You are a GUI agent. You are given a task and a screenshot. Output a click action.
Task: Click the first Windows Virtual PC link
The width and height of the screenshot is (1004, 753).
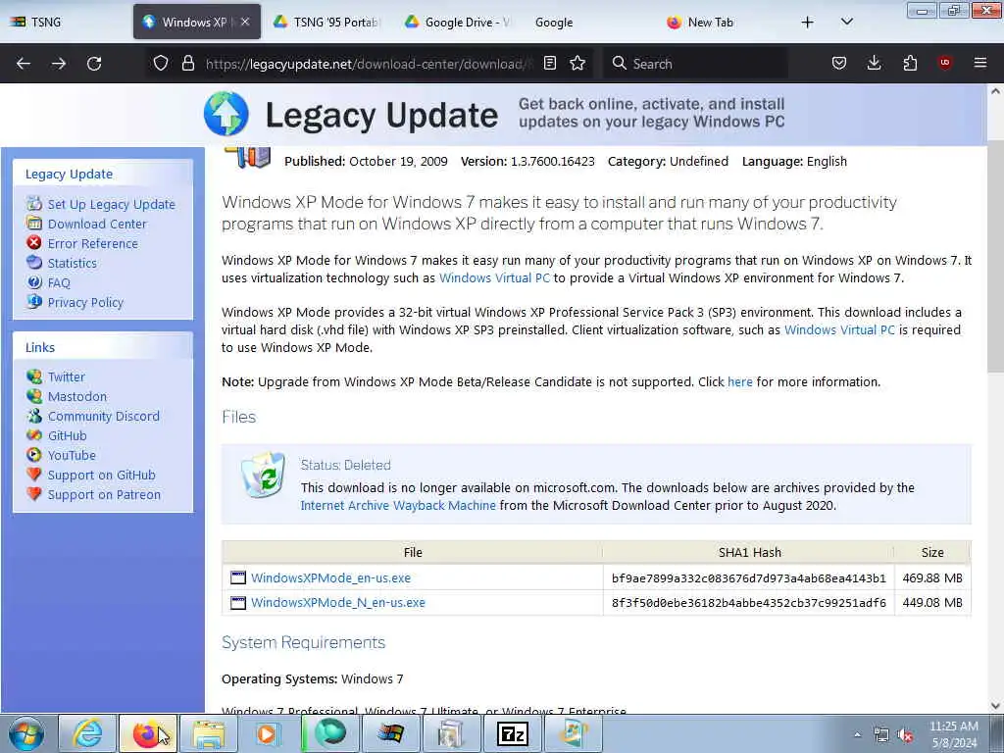click(494, 277)
